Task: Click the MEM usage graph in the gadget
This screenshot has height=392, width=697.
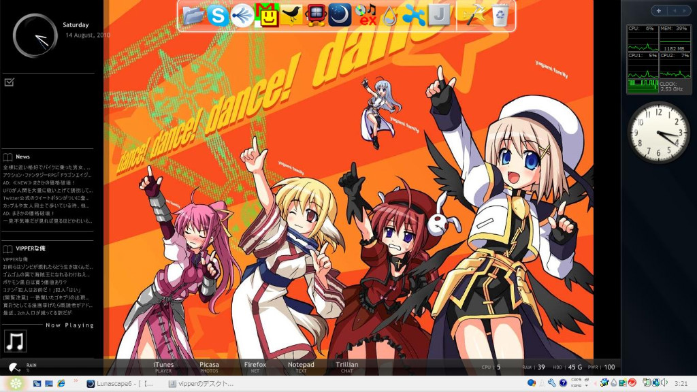Action: click(x=675, y=39)
